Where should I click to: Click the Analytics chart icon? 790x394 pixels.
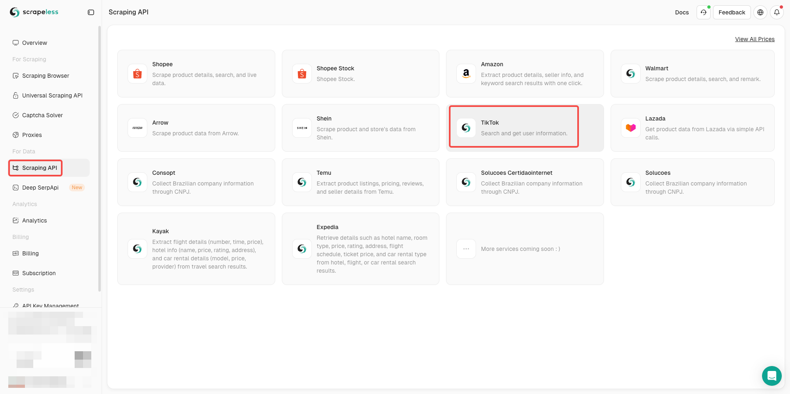16,220
